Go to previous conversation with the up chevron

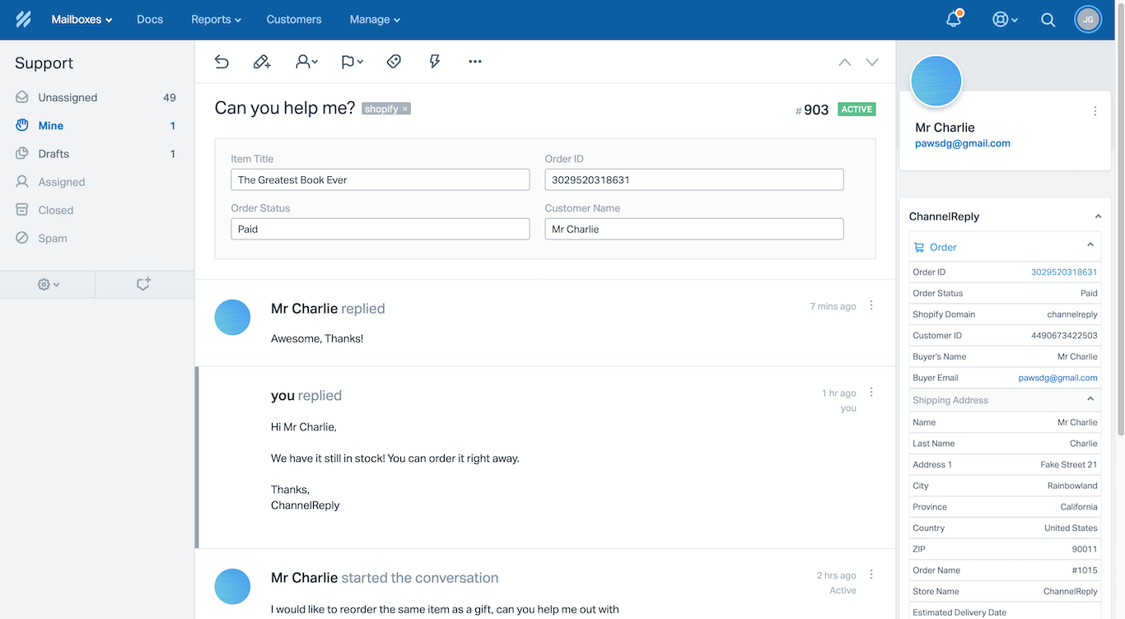coord(844,62)
